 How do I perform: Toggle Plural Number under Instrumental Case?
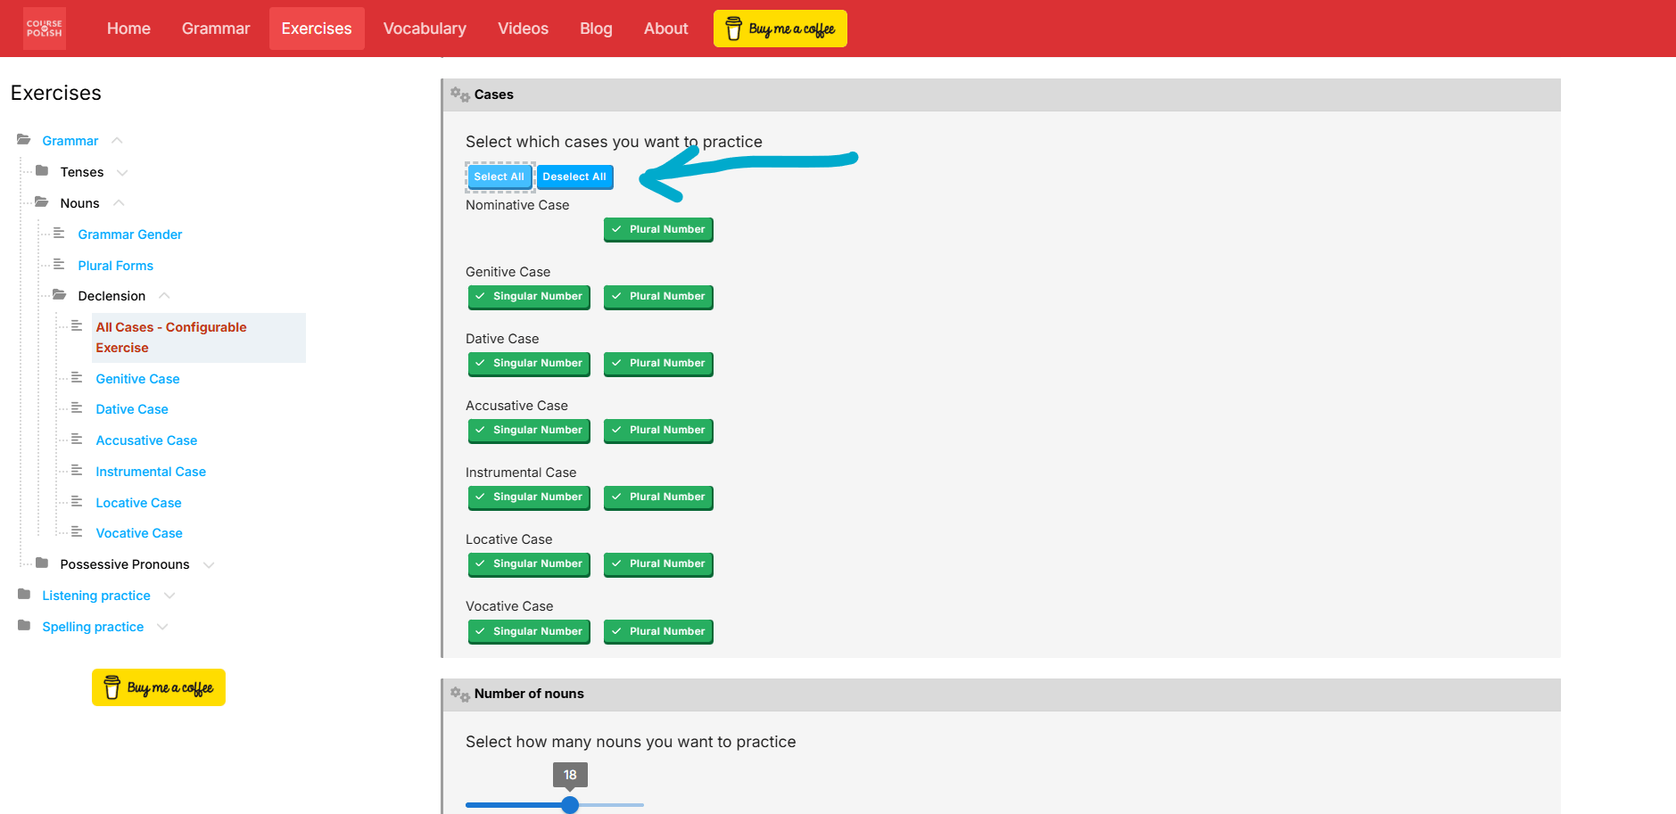coord(658,497)
